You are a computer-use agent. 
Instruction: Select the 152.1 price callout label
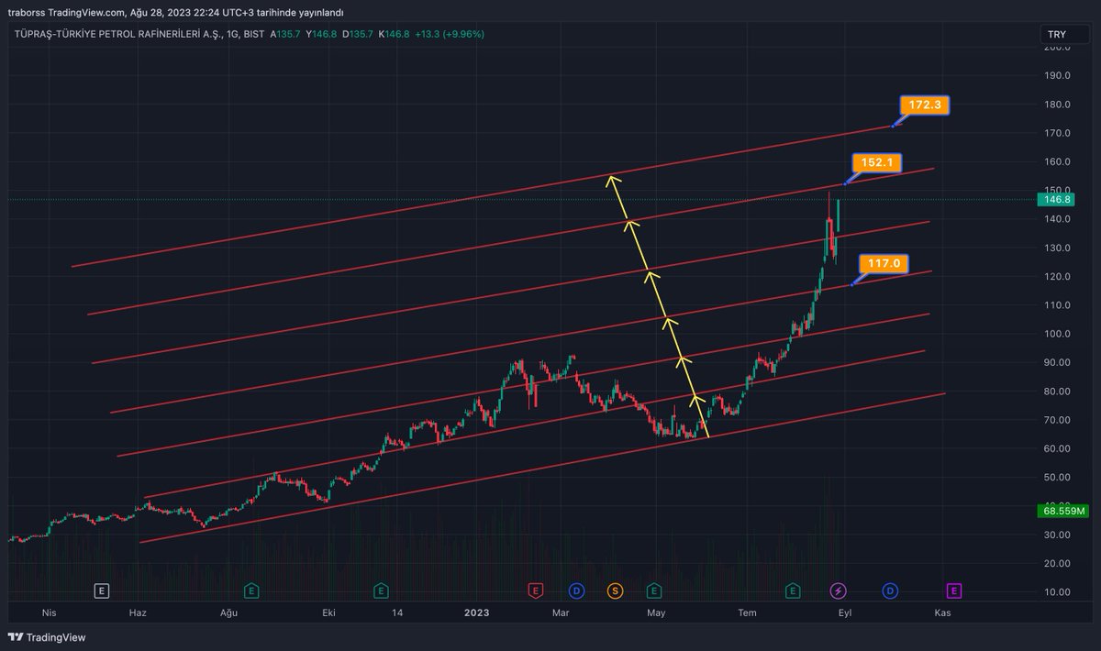[878, 163]
